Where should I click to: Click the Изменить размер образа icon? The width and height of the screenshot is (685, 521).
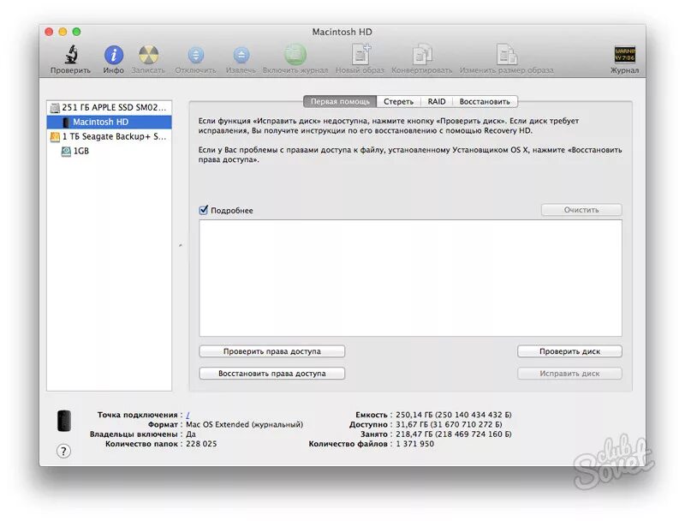point(507,55)
